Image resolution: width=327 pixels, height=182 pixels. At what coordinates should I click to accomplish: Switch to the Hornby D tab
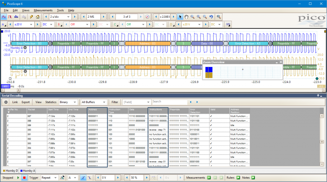tap(11, 171)
